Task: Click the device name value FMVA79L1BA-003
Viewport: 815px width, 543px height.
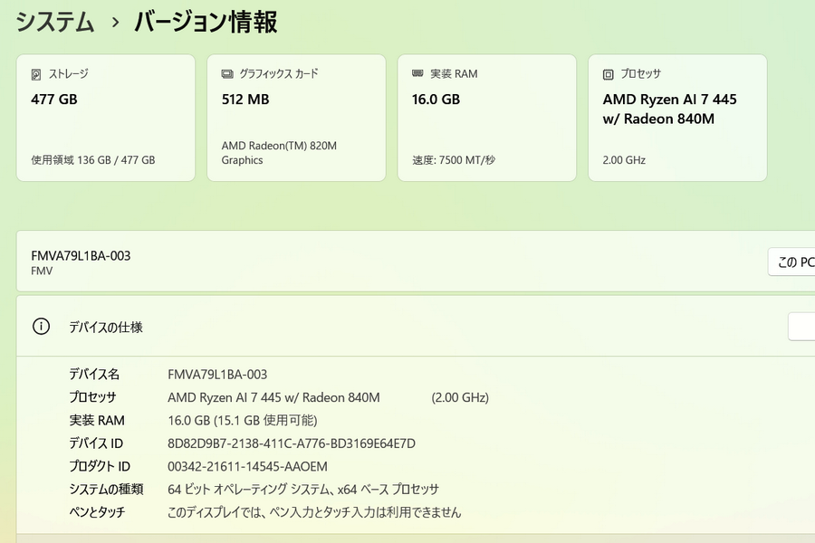Action: (x=217, y=375)
